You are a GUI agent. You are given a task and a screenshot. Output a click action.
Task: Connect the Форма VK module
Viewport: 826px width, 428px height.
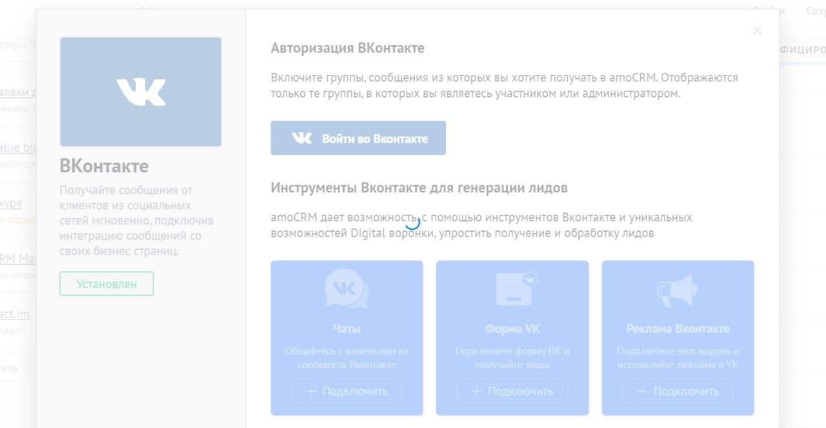click(512, 391)
